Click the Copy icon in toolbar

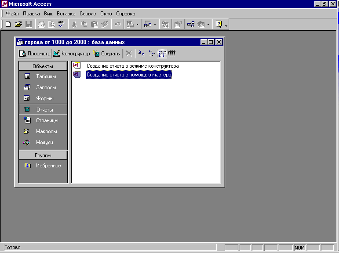84,24
